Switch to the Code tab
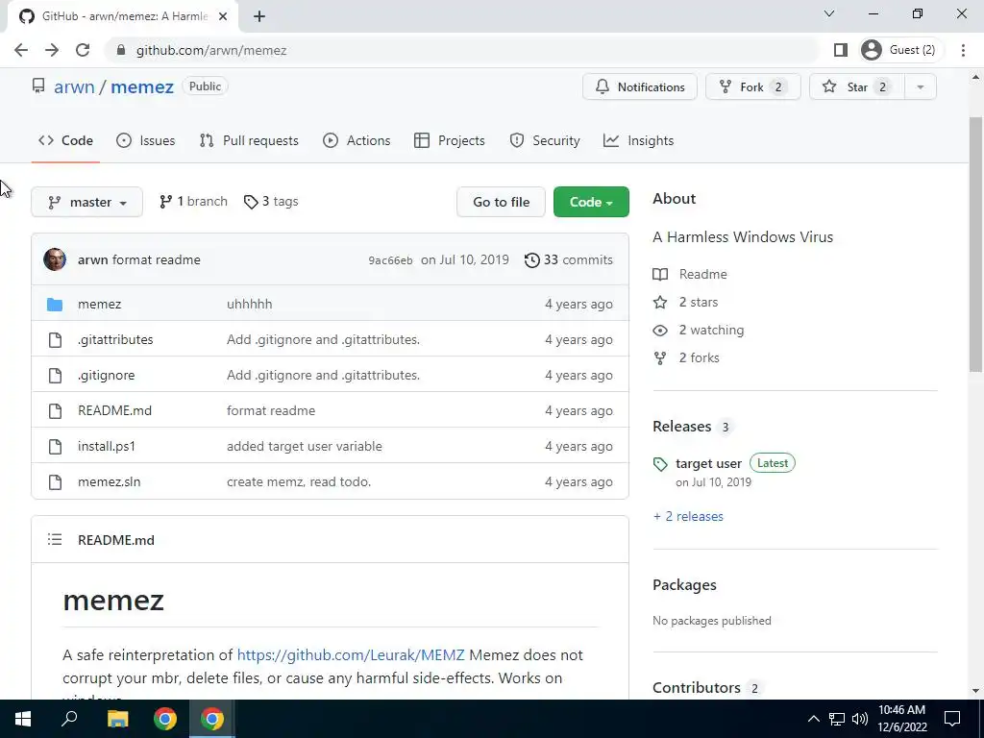This screenshot has width=984, height=738. point(66,140)
